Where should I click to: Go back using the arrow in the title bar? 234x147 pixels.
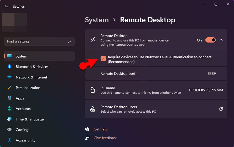(6, 6)
